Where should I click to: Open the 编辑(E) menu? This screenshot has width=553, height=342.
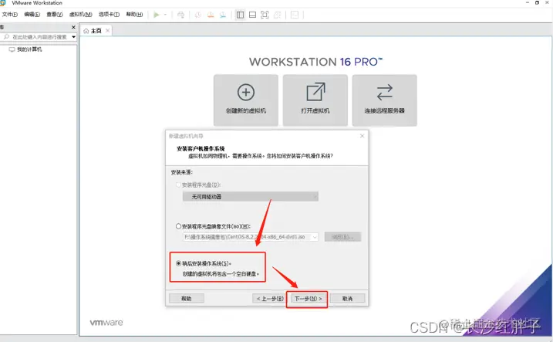click(32, 15)
